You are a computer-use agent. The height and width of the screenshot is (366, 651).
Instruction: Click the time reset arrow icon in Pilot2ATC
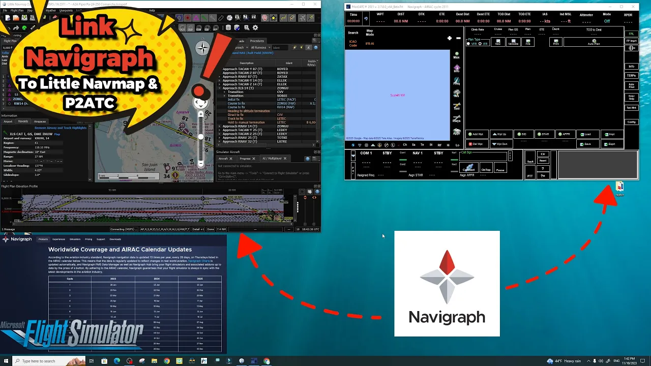tap(366, 19)
